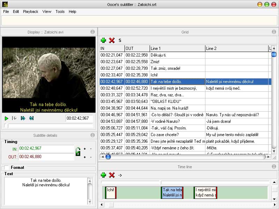Click the Time line zoom slider handle
Image resolution: width=279 pixels, height=209 pixels.
[161, 182]
